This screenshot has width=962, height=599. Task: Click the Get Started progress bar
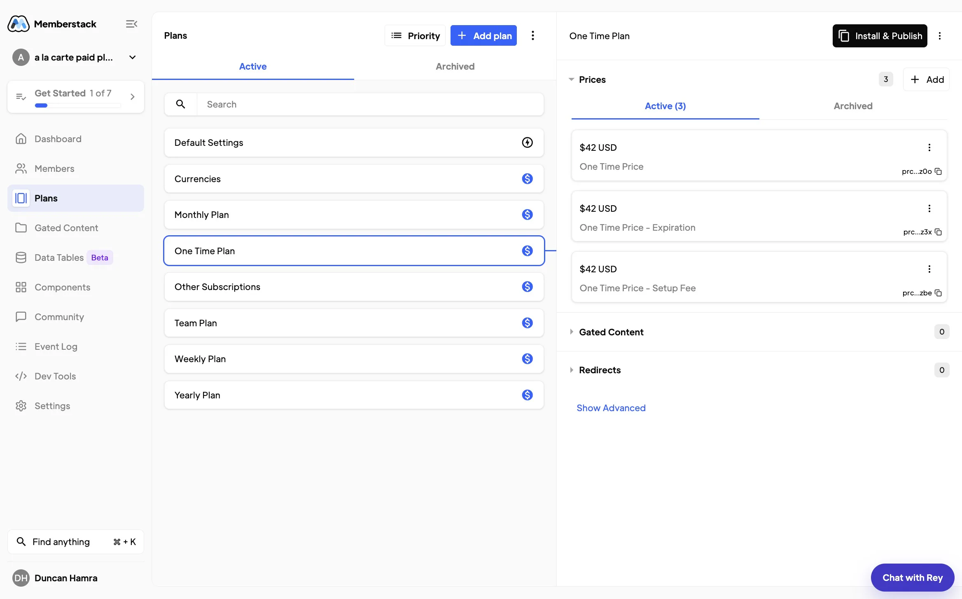pyautogui.click(x=77, y=105)
